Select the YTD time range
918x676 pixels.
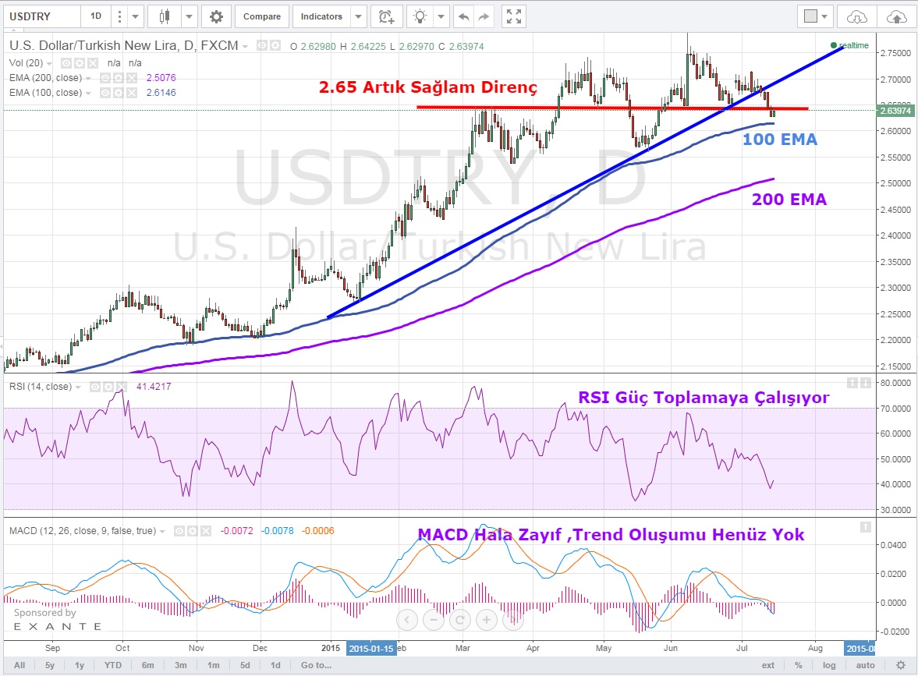click(113, 665)
